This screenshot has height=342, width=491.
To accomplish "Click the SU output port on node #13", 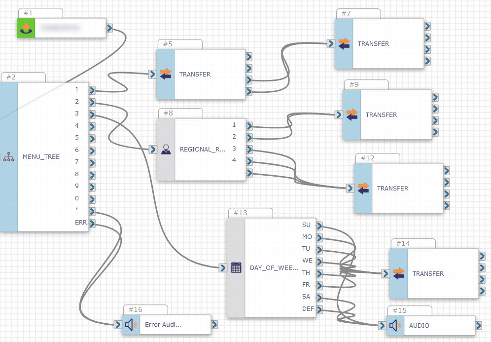I will coord(319,226).
